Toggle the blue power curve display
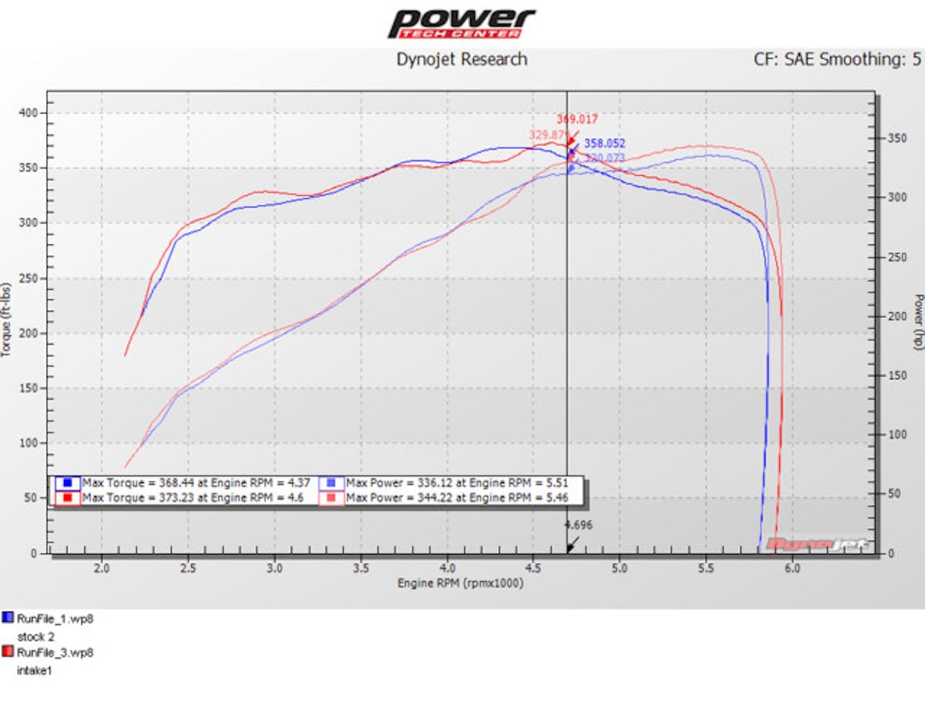The width and height of the screenshot is (925, 702). 709,154
